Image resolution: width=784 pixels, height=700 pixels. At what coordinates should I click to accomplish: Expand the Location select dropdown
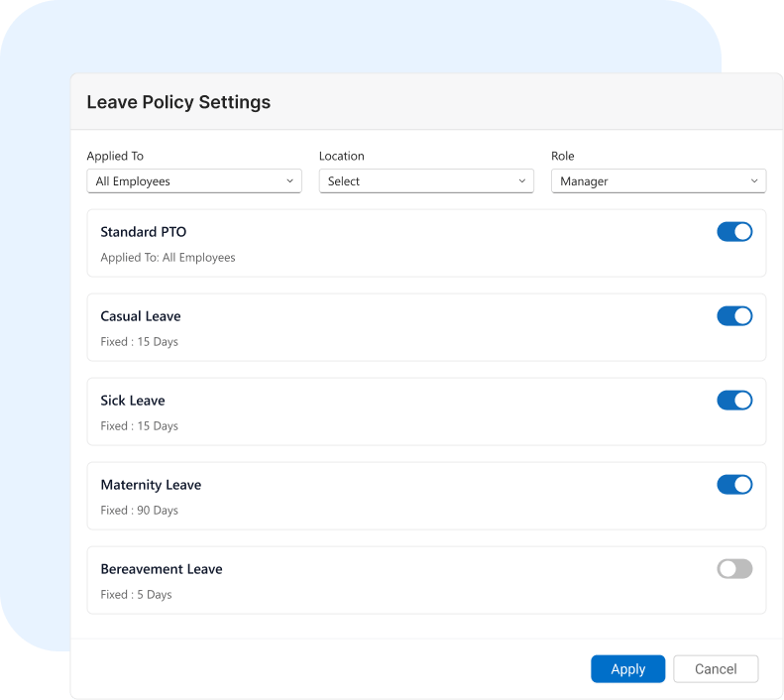(426, 181)
